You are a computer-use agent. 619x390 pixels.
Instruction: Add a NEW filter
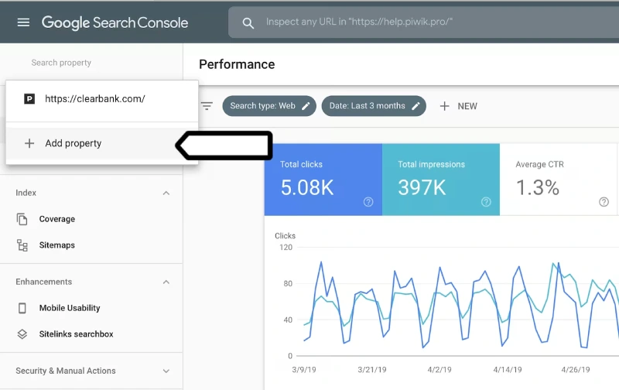click(459, 106)
